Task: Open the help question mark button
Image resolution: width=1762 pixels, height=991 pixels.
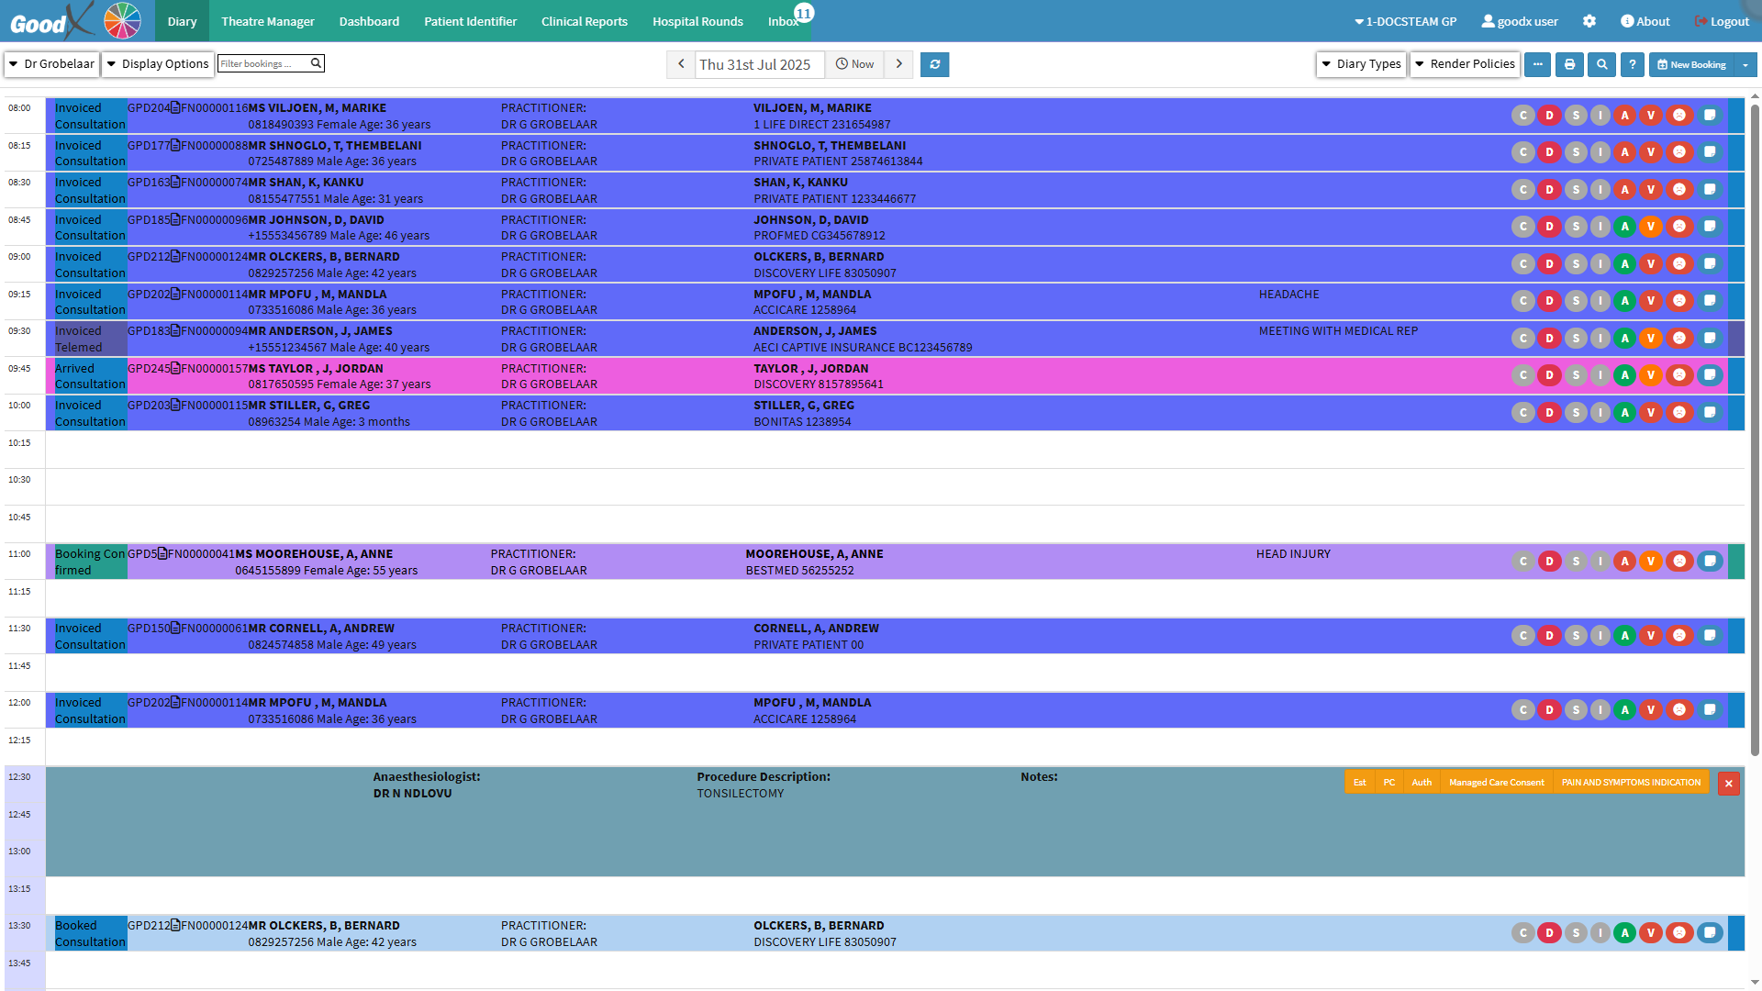Action: 1632,64
